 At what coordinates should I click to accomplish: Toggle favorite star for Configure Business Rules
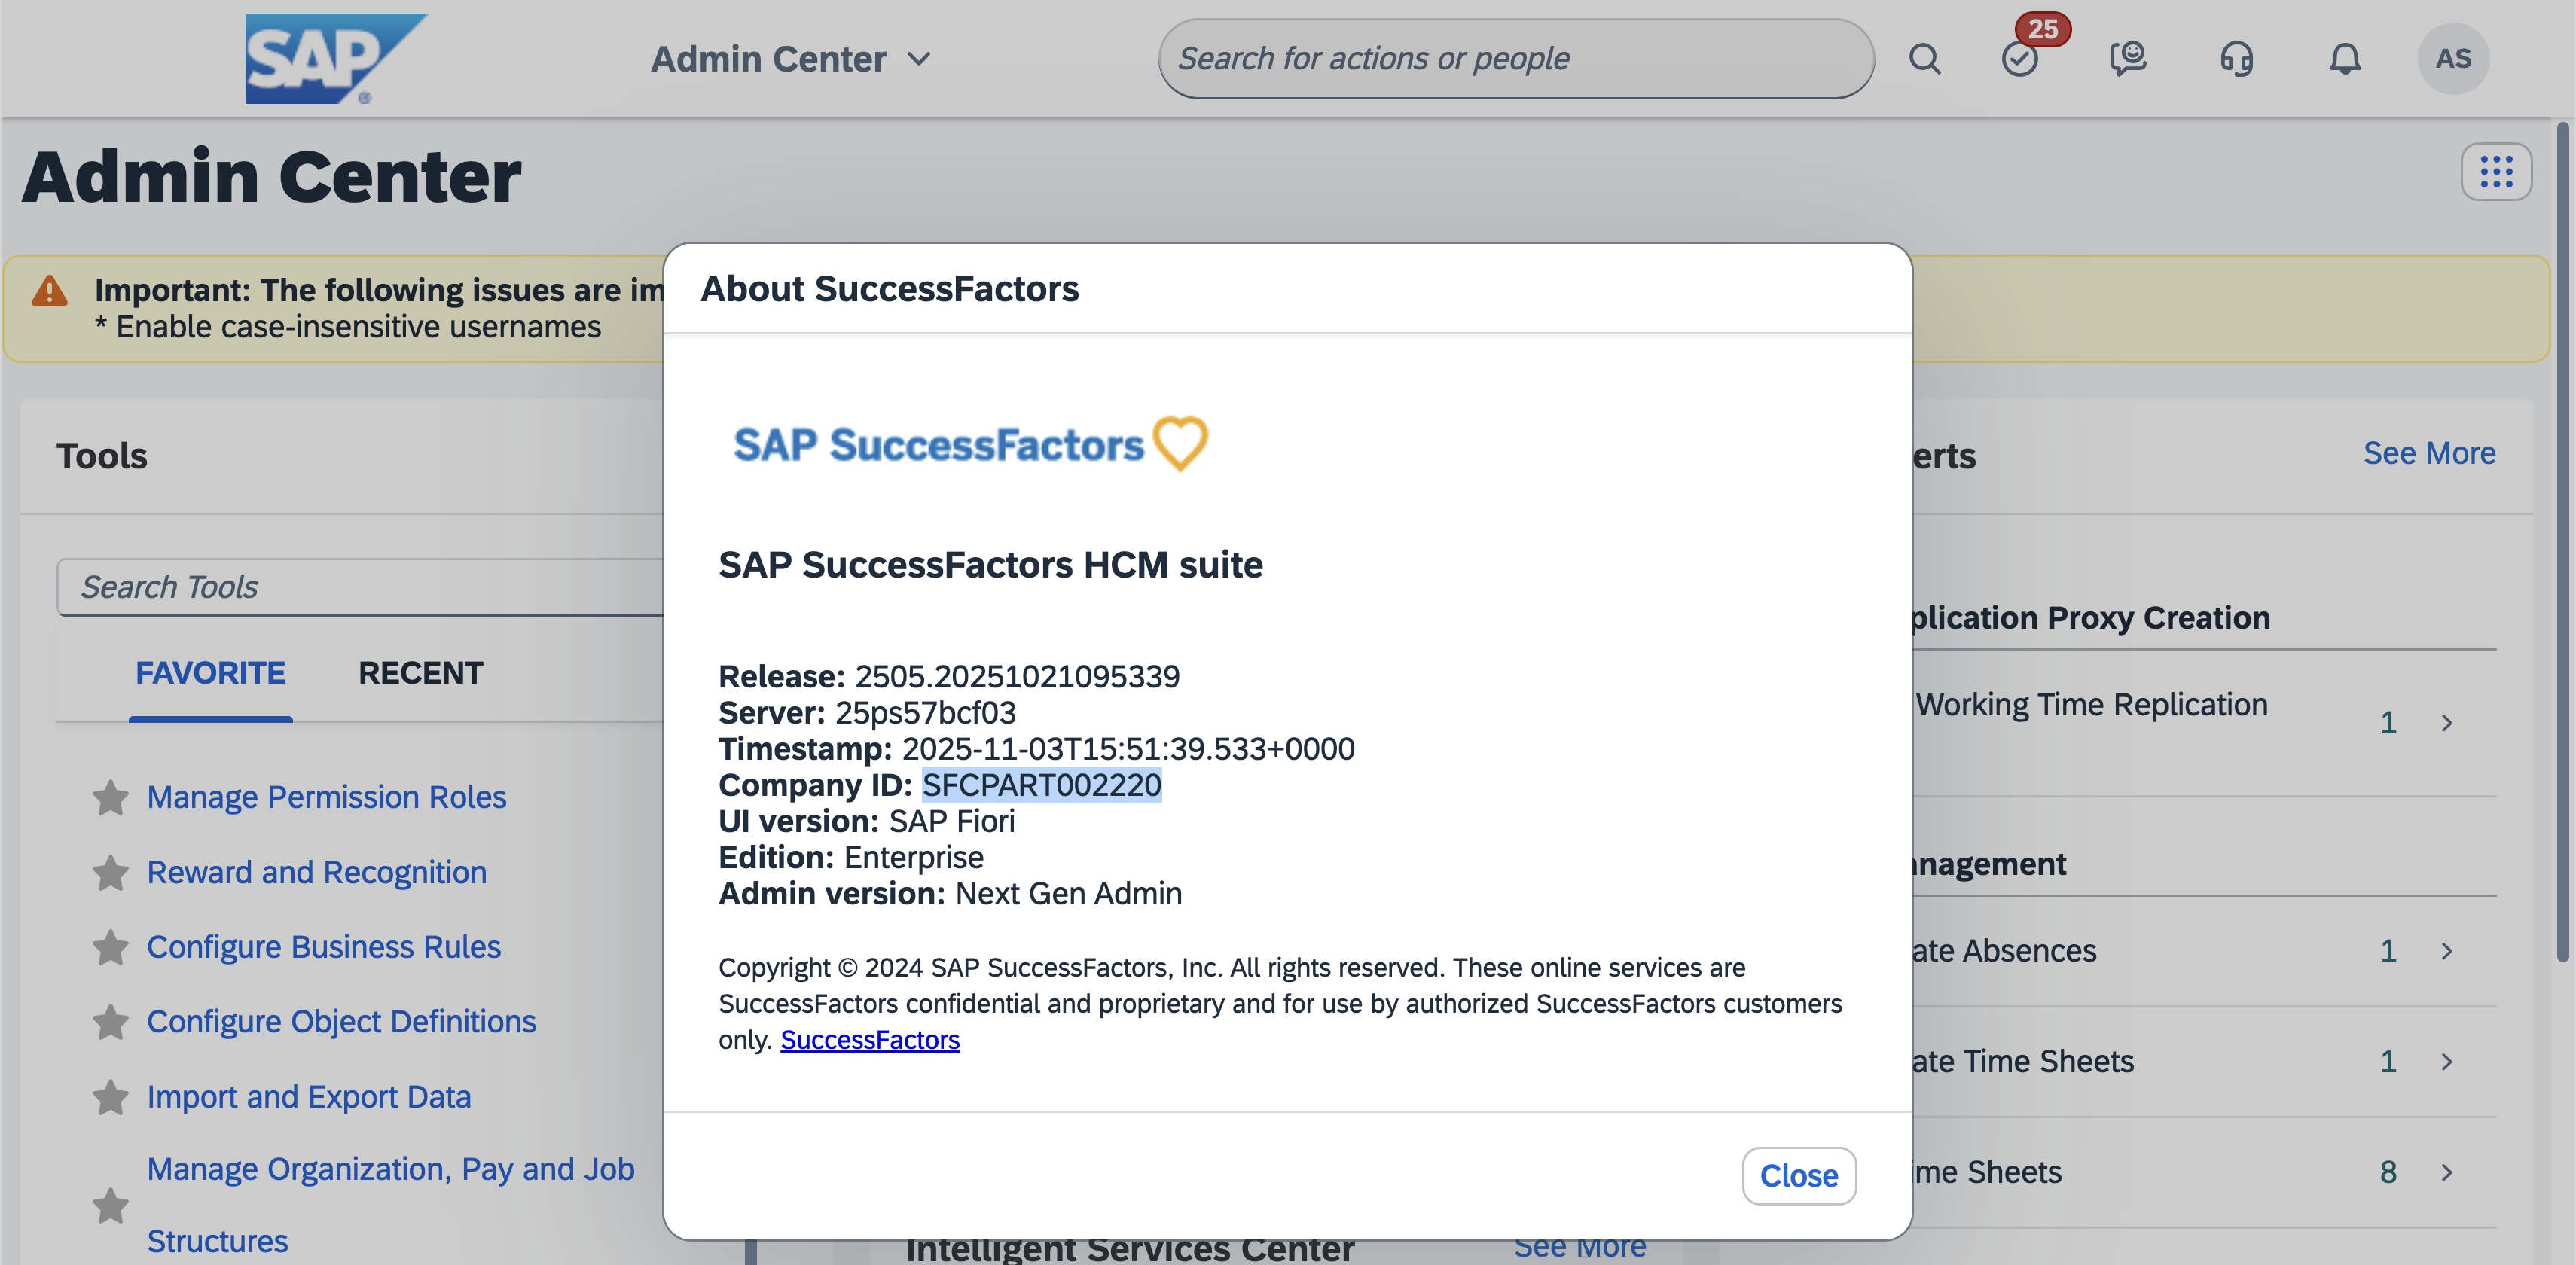[x=110, y=947]
